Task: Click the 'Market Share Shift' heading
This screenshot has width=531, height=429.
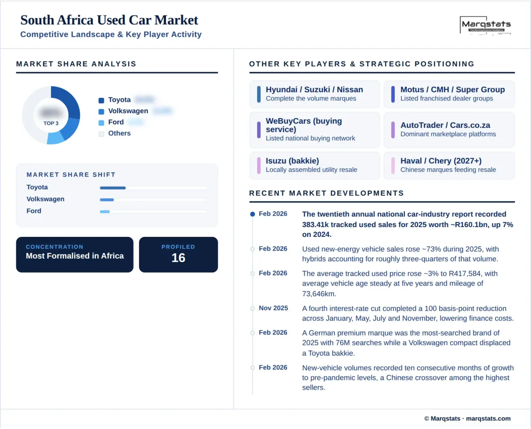Action: point(71,175)
